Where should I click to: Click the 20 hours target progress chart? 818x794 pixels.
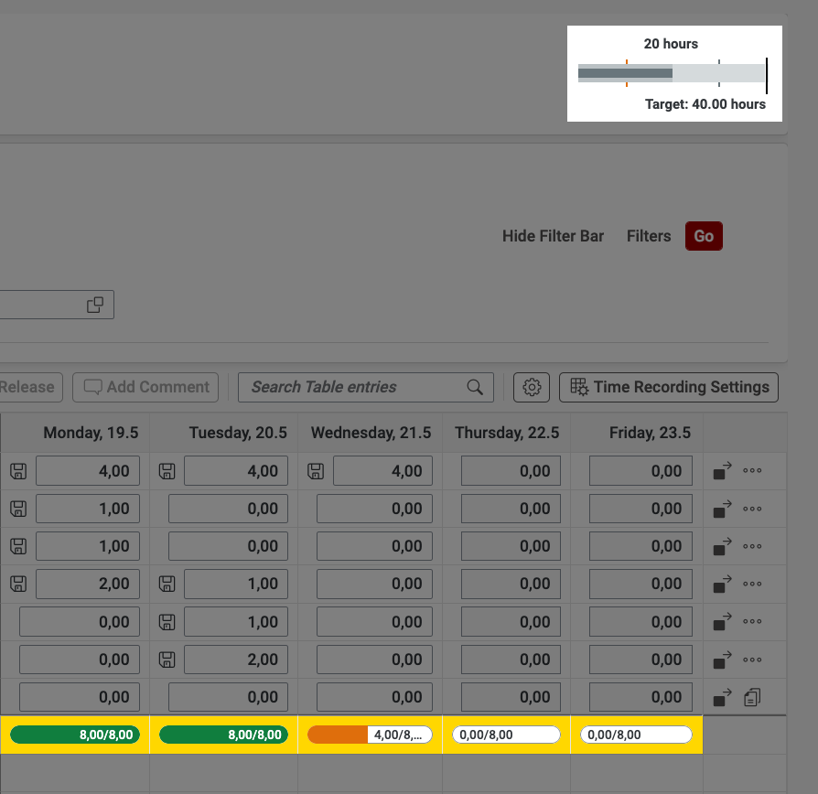coord(674,73)
